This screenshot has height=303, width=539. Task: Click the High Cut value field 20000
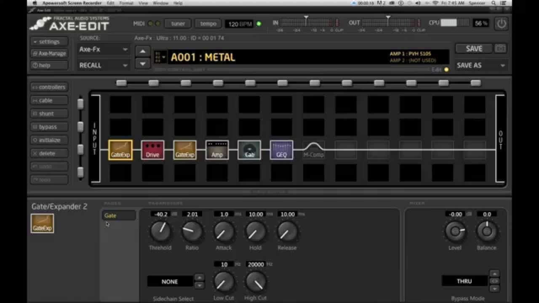pos(256,264)
